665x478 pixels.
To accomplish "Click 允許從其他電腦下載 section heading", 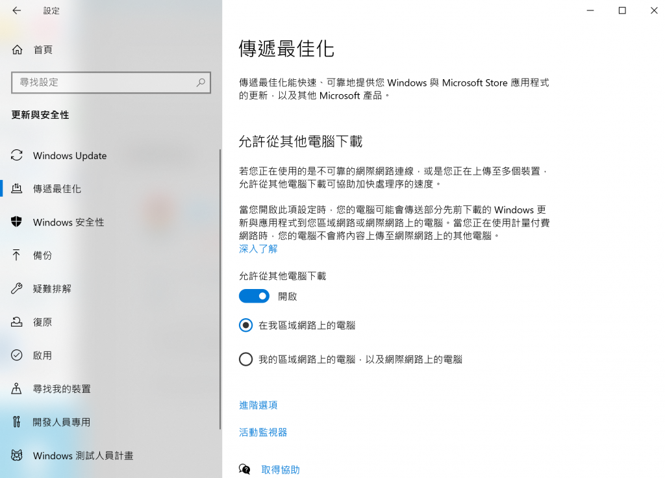I will 300,141.
